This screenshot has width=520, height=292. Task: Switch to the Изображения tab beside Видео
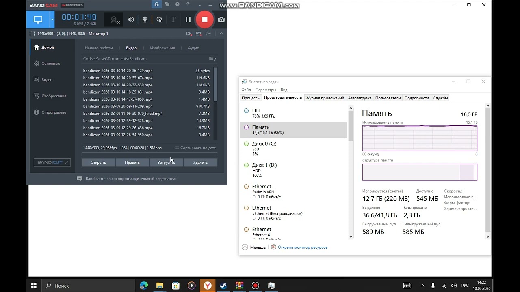tap(162, 48)
